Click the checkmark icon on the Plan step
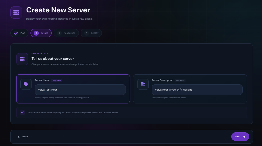Image resolution: width=262 pixels, height=146 pixels. (16, 33)
